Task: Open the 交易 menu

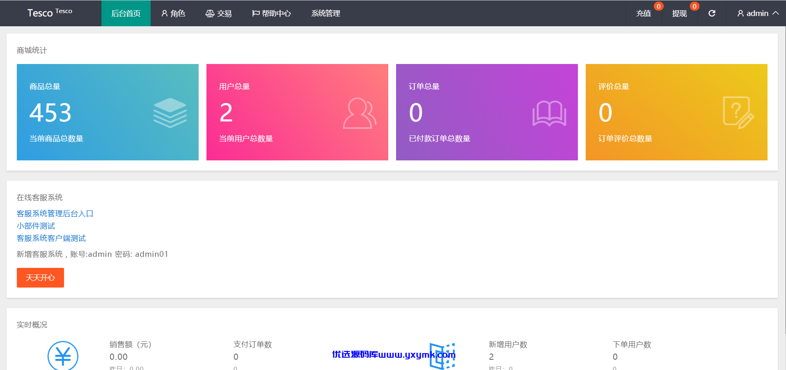Action: tap(218, 13)
